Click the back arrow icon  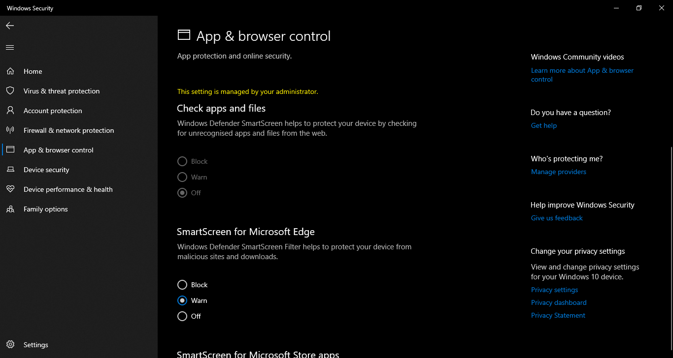pos(10,26)
